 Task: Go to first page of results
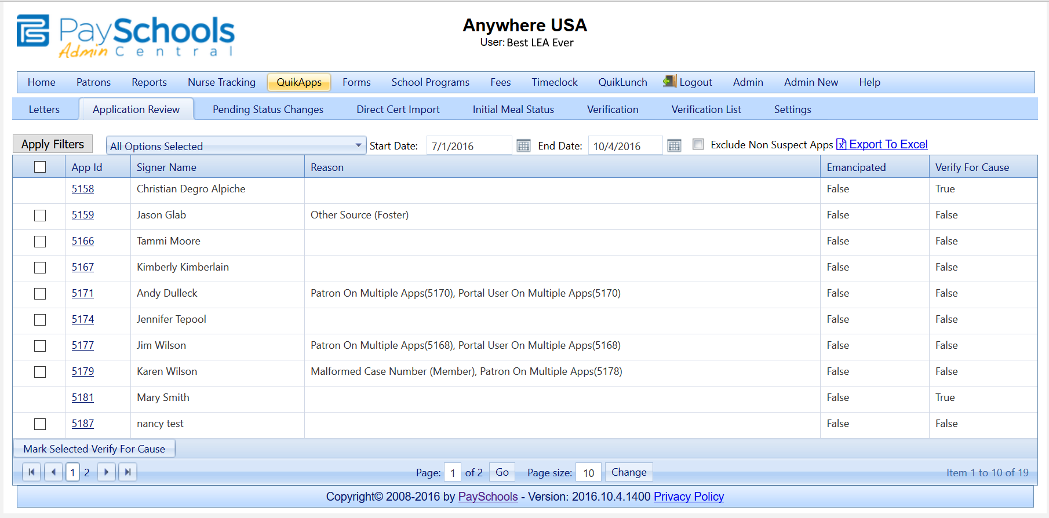coord(31,472)
